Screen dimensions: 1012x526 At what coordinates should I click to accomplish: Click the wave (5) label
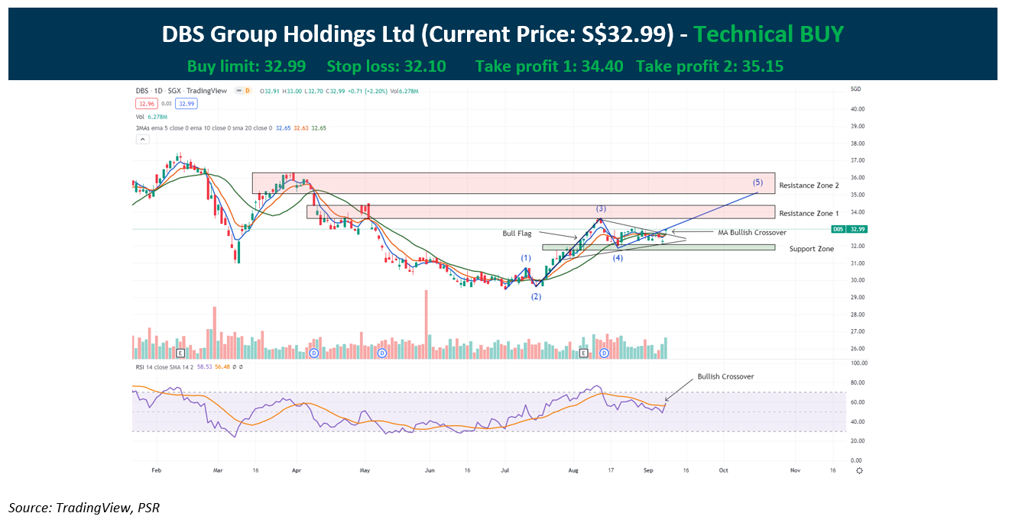757,182
